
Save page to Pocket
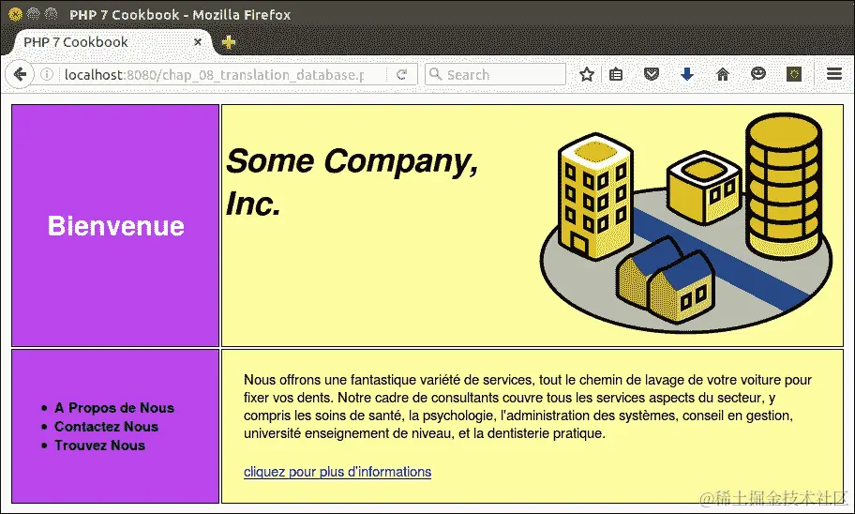tap(651, 74)
